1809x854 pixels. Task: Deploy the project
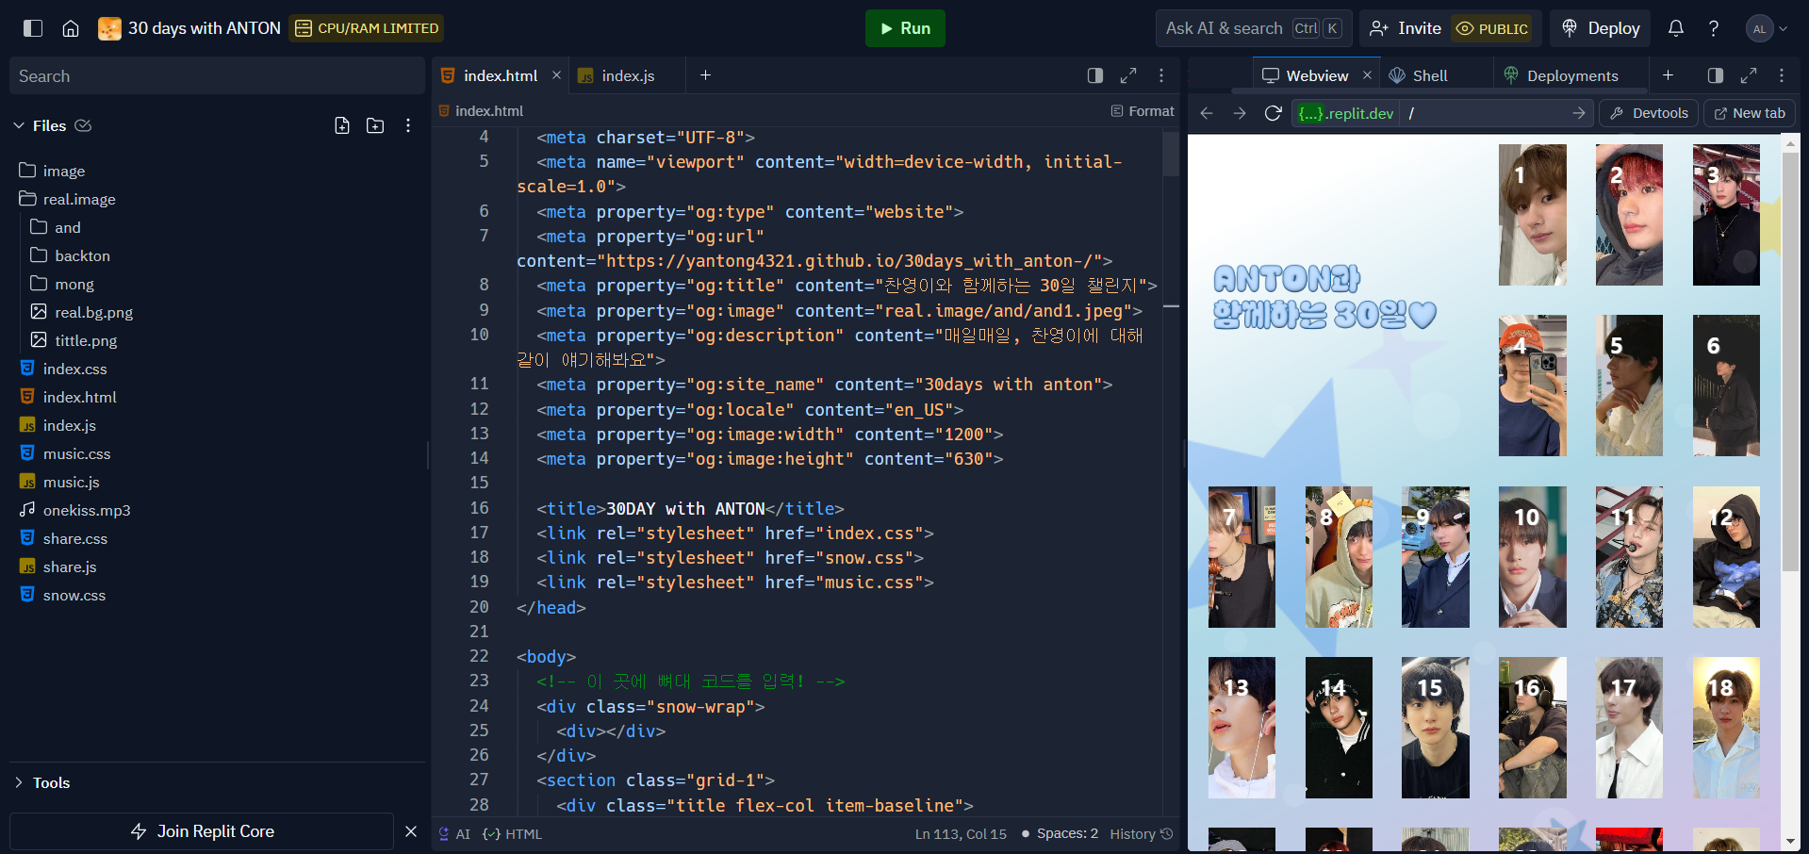(x=1602, y=28)
